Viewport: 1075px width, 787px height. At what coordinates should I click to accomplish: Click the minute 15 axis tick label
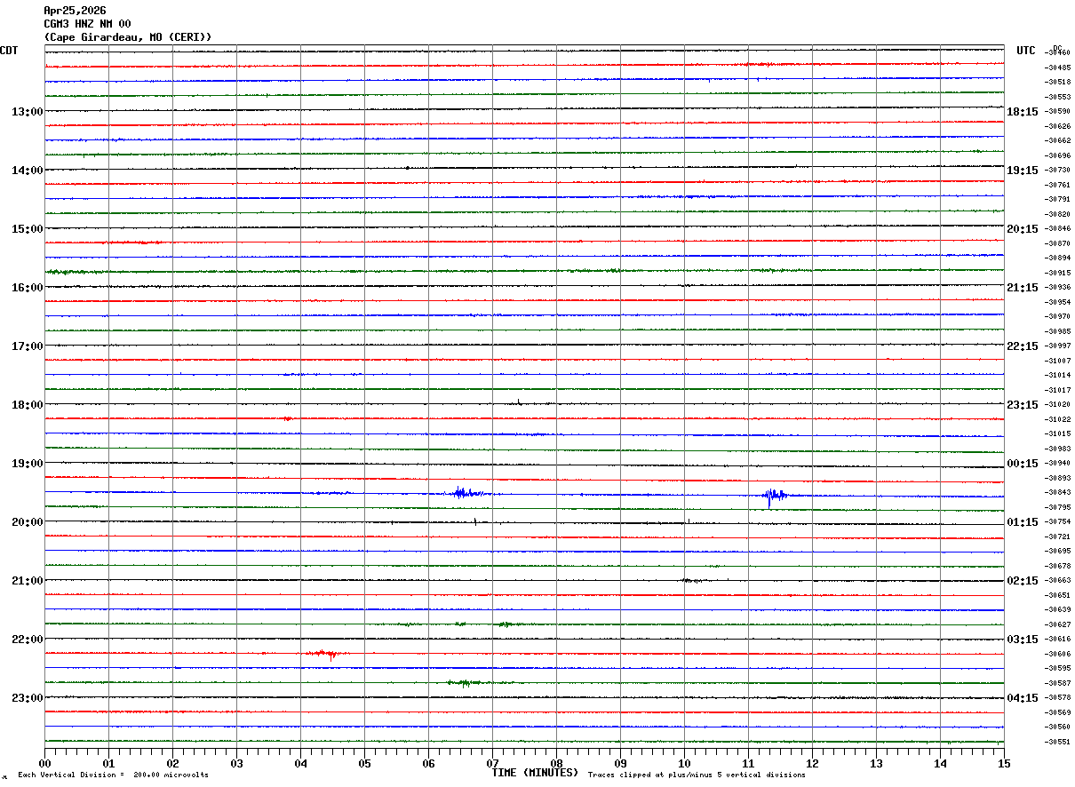click(x=1004, y=763)
